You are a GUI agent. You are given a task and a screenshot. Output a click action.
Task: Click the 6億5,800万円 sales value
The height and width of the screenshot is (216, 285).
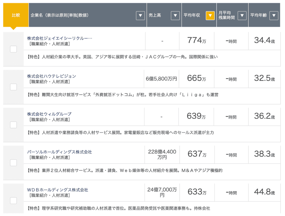point(161,79)
